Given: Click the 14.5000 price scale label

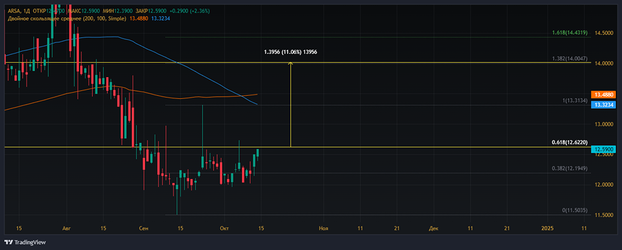Looking at the screenshot, I should pos(603,33).
